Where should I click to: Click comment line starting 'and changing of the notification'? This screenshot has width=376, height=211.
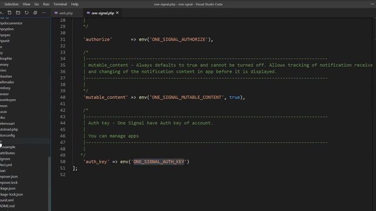pos(183,72)
